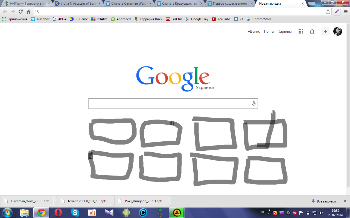This screenshot has width=350, height=218.
Task: Open the RuGame bookmark
Action: [x=79, y=19]
